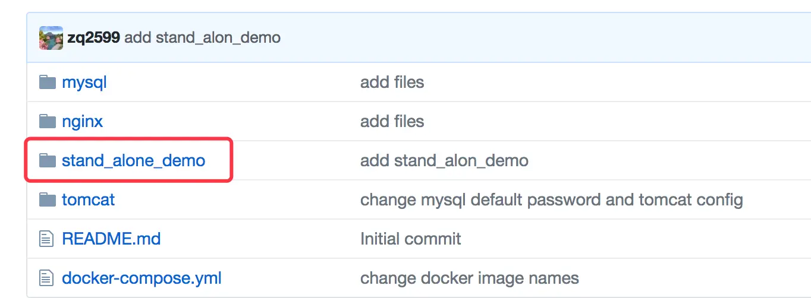The height and width of the screenshot is (298, 811).
Task: Open the docker-compose.yml file
Action: pos(142,278)
